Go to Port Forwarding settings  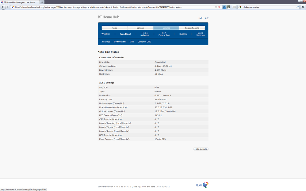pos(164,34)
